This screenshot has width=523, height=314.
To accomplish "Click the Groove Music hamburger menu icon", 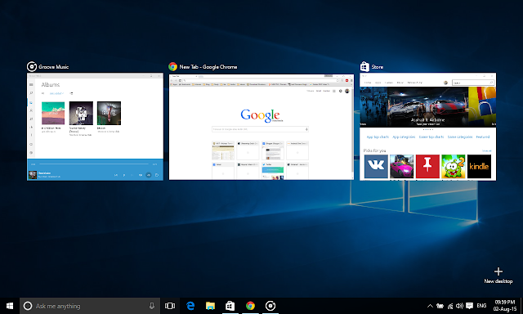I will click(31, 85).
